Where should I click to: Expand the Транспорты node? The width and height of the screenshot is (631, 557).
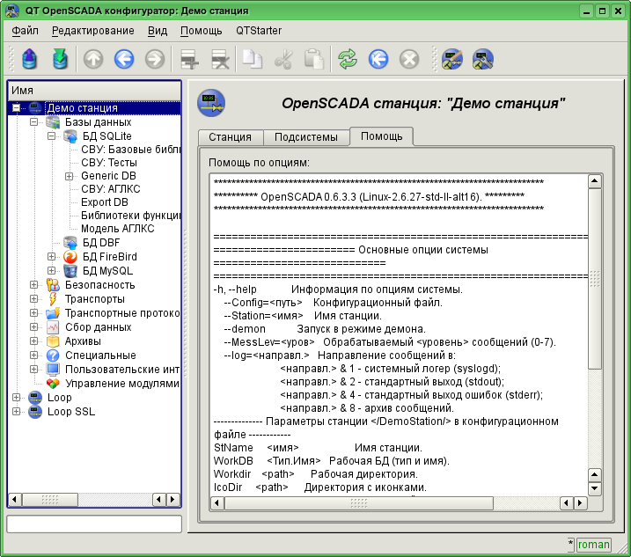33,299
